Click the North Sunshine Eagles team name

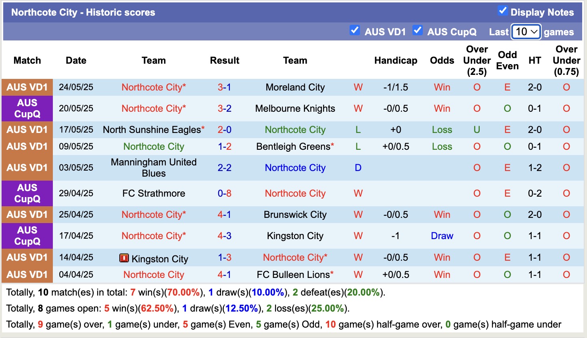click(152, 130)
